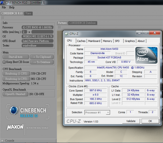
Task: Open the CINEBENCH Database tab
Action: point(83,23)
